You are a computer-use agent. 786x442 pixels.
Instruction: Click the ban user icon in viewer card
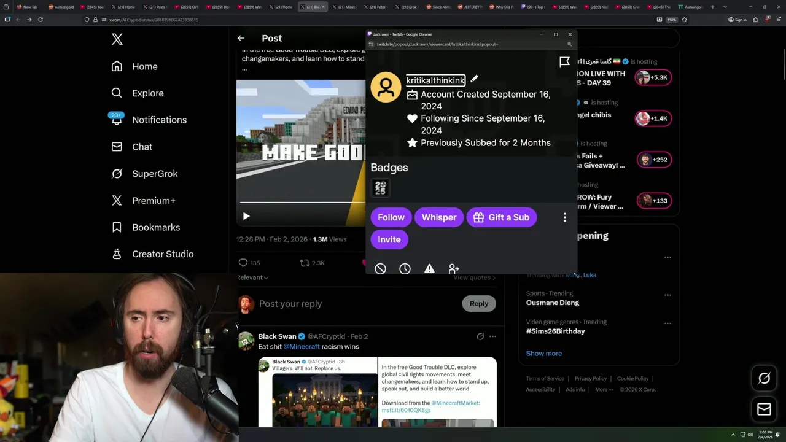[380, 269]
